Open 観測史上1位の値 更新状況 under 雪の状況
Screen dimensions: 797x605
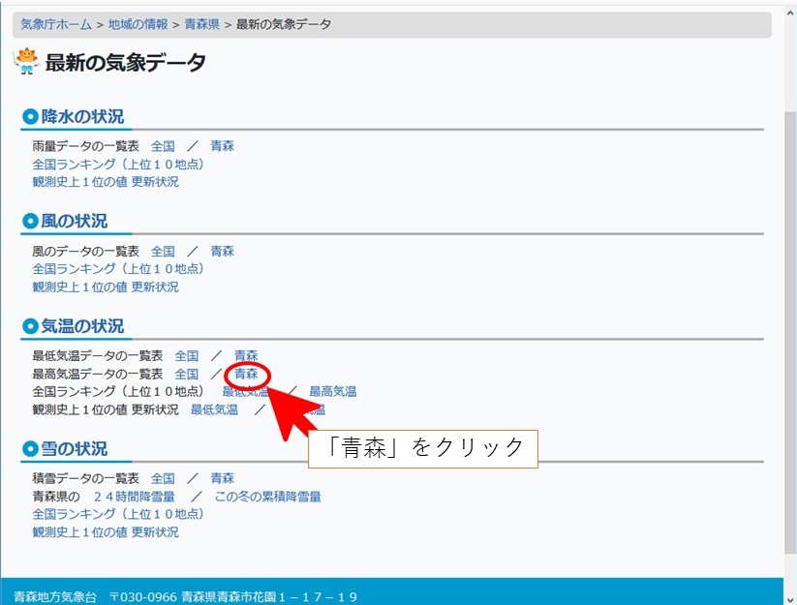(106, 532)
